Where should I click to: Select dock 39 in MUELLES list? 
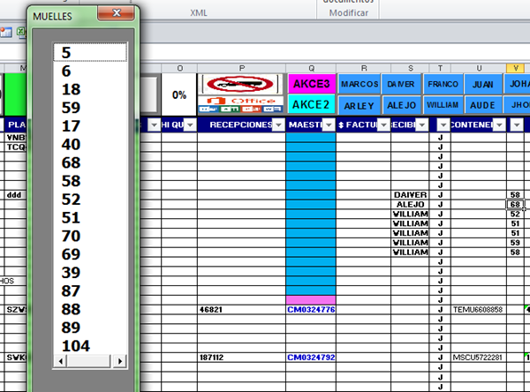[90, 273]
